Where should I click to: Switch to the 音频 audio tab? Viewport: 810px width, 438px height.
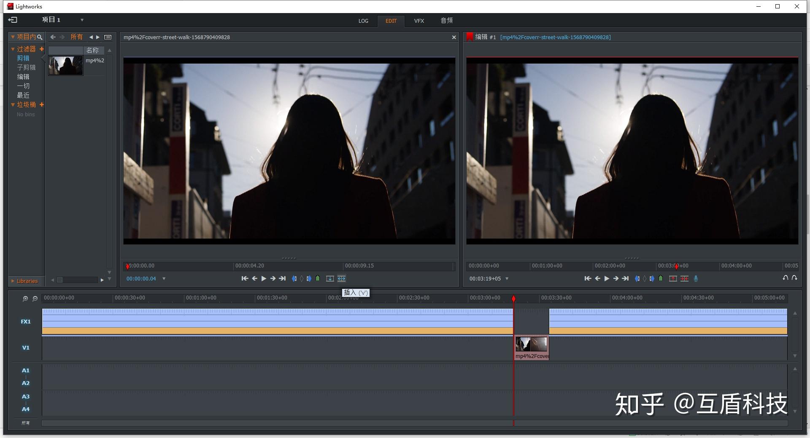pyautogui.click(x=447, y=20)
